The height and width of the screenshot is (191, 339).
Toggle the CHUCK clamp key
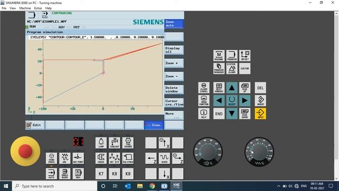(101, 158)
